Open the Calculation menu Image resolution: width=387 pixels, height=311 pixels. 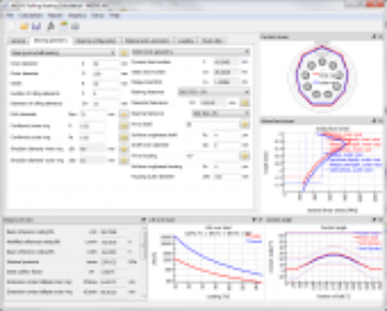click(x=30, y=15)
